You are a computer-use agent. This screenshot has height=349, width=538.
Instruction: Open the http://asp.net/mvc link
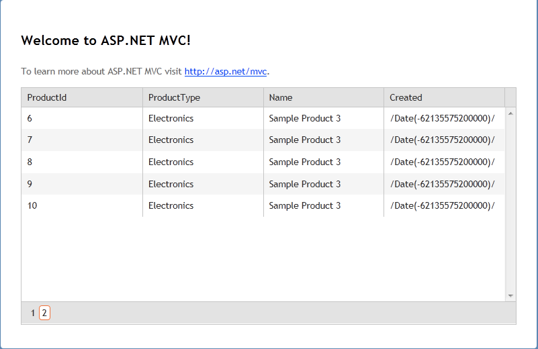point(226,71)
